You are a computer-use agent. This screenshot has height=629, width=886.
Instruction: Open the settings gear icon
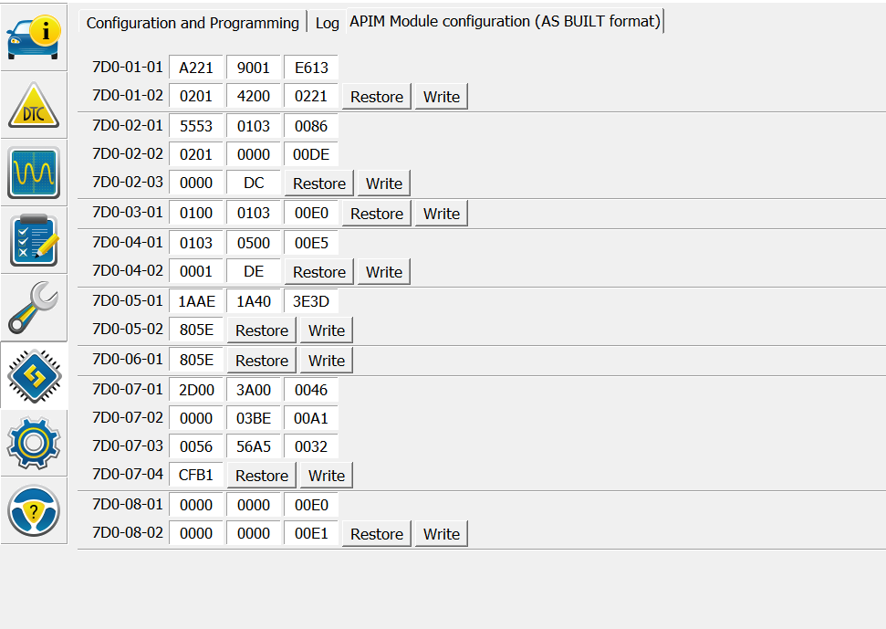click(33, 444)
